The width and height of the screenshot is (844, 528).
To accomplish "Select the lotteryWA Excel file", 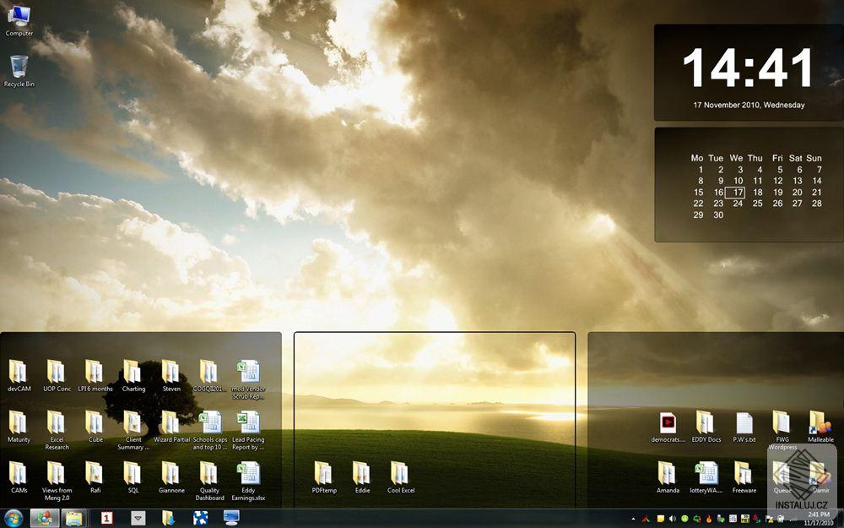I will tap(706, 477).
